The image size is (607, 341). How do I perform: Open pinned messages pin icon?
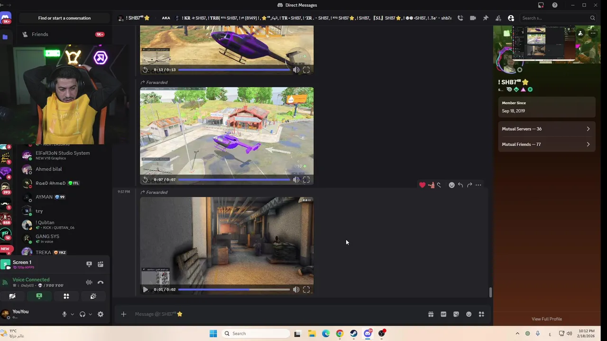[486, 18]
